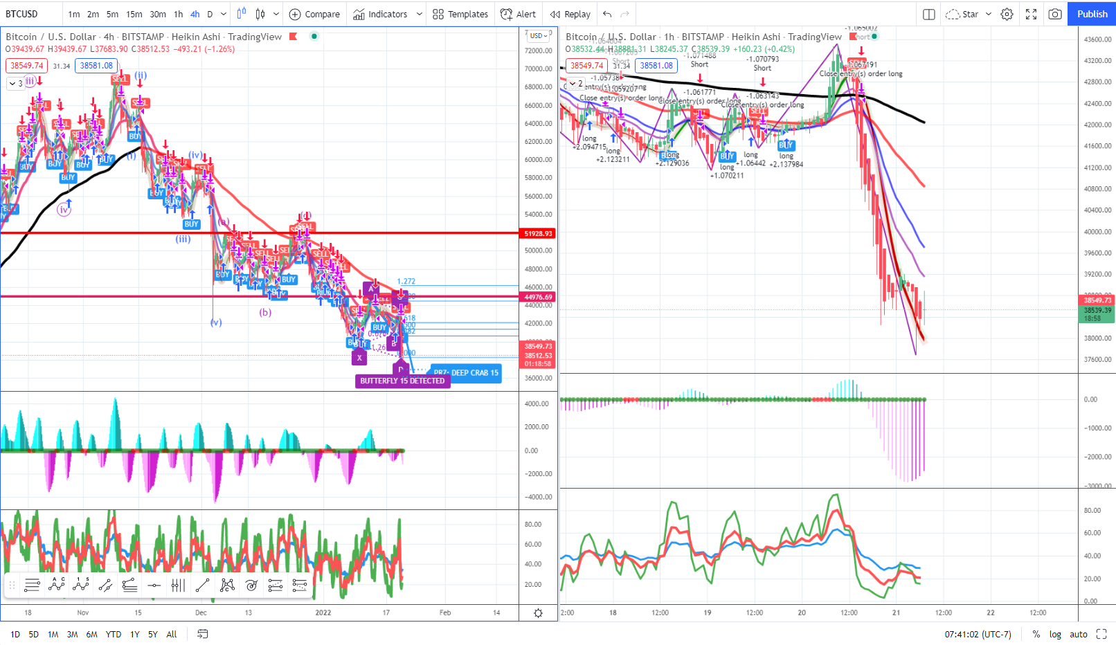
Task: Toggle log scale
Action: coord(1055,634)
